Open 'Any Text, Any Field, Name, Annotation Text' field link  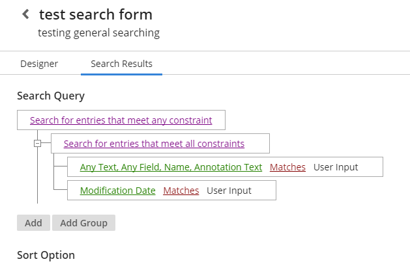click(171, 167)
